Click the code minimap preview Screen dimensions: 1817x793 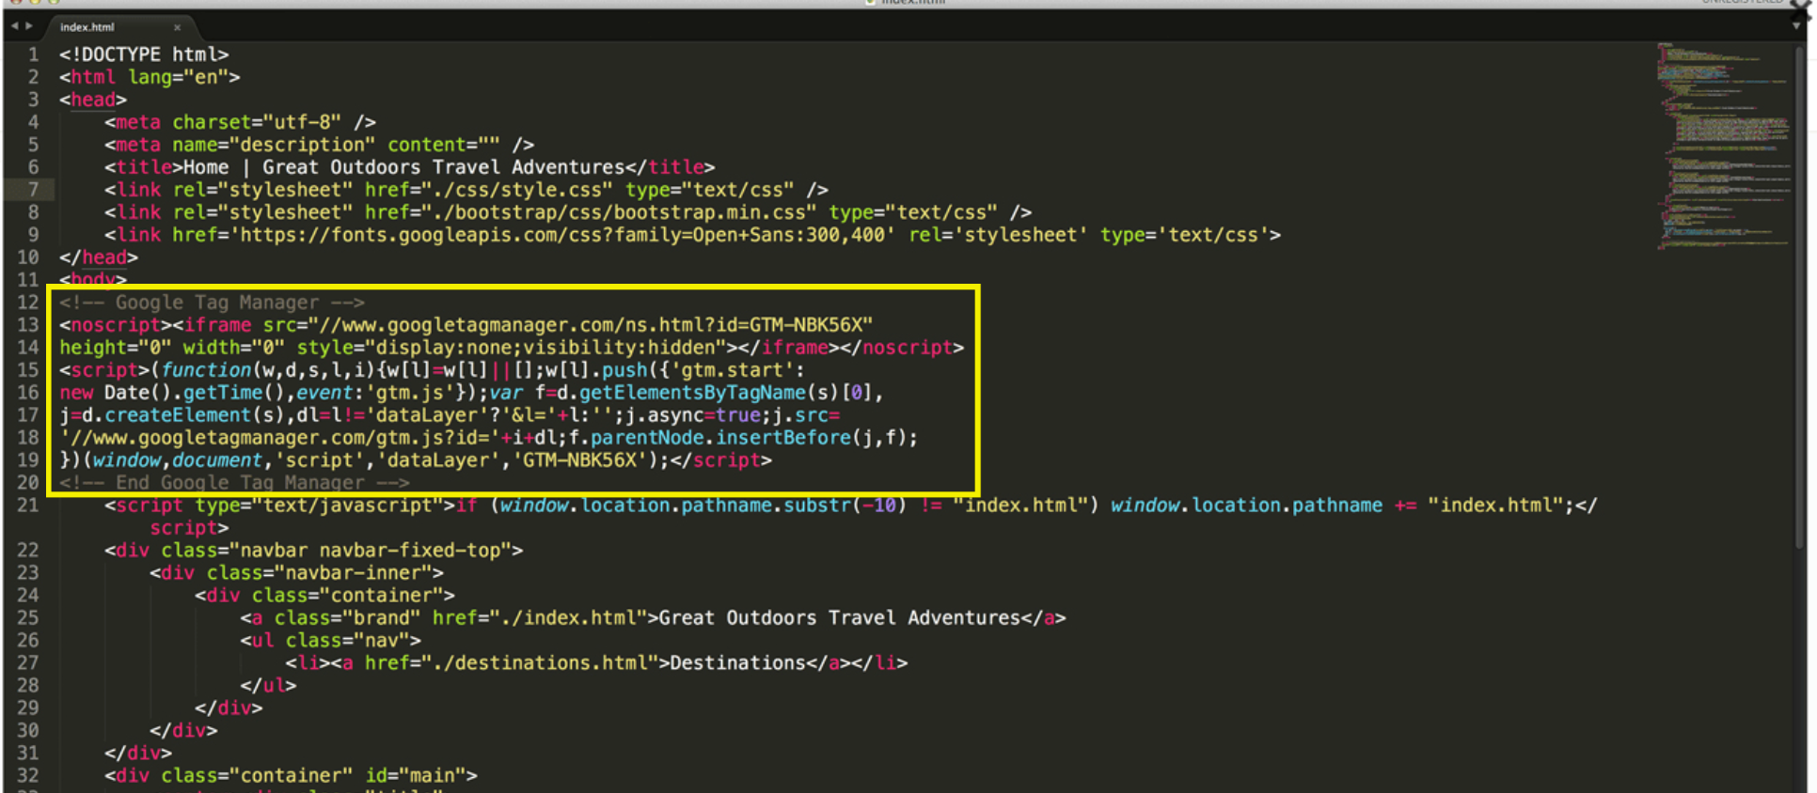(1723, 146)
